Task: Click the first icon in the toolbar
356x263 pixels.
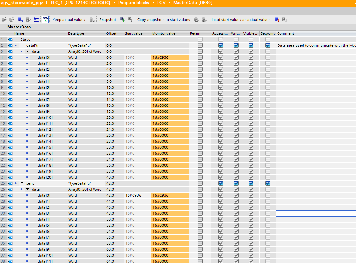Action: tap(4, 20)
